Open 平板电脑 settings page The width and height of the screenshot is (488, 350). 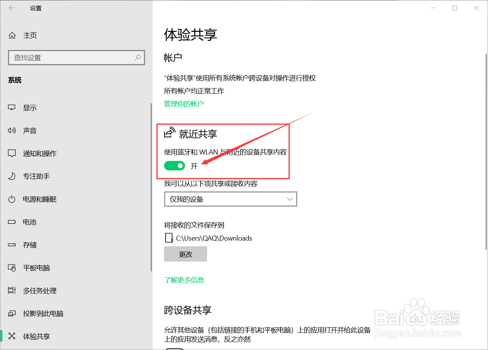(x=76, y=268)
